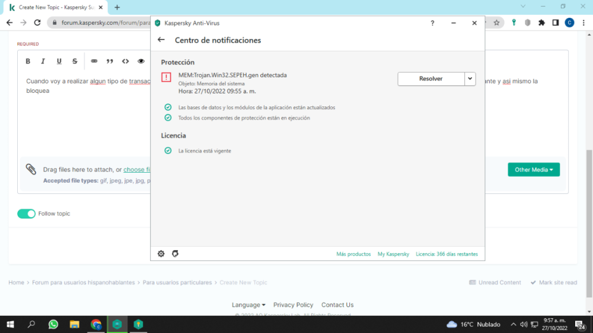This screenshot has height=333, width=593.
Task: Go back in Chrome browser
Action: tap(9, 22)
